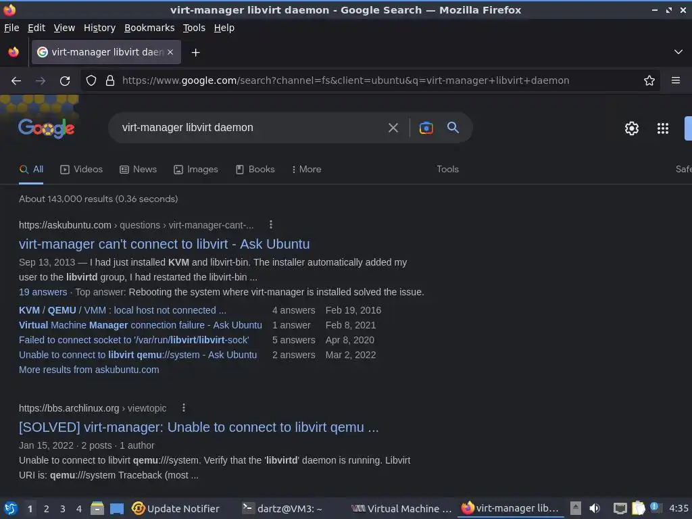
Task: Open the search Tools options
Action: coord(447,170)
